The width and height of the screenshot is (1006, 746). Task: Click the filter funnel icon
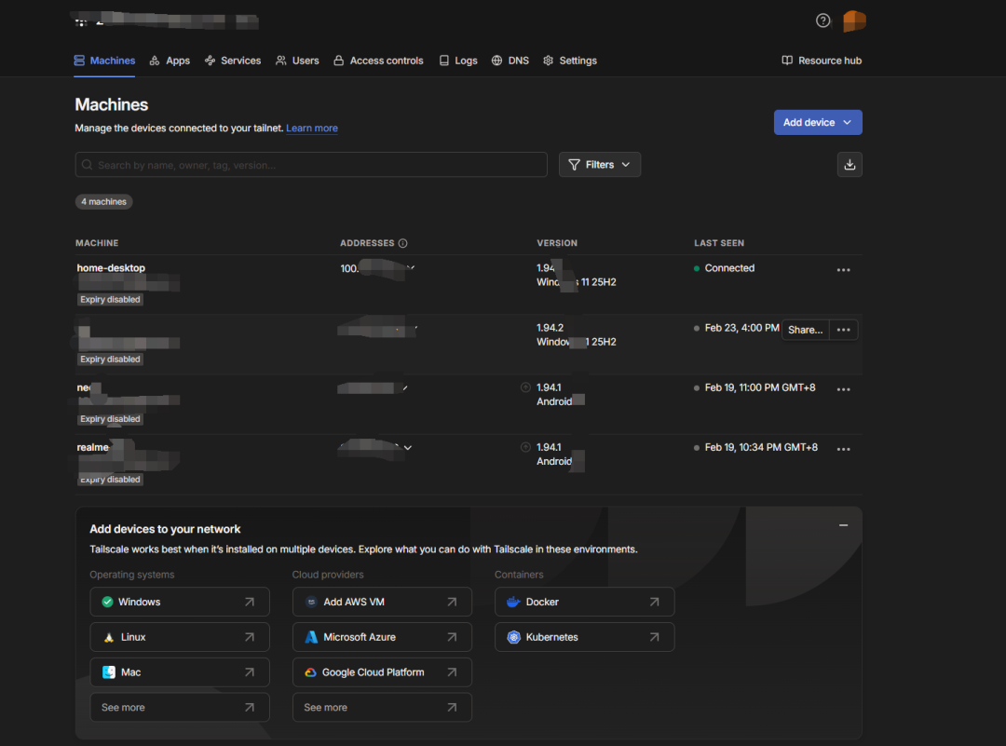574,165
